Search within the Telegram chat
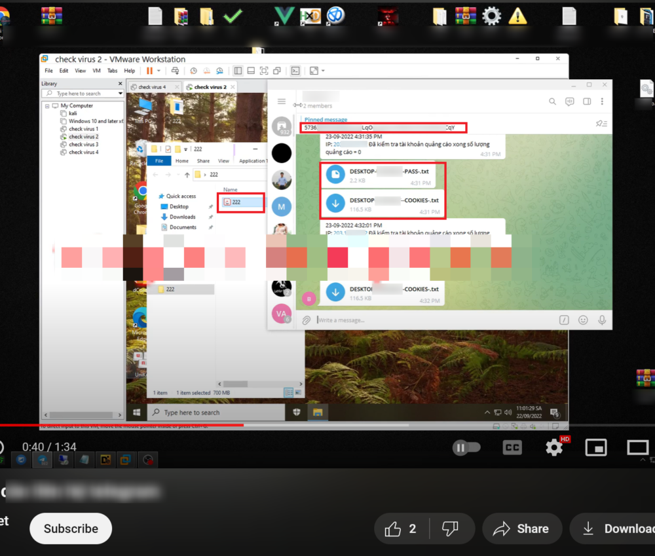The height and width of the screenshot is (556, 655). click(553, 102)
